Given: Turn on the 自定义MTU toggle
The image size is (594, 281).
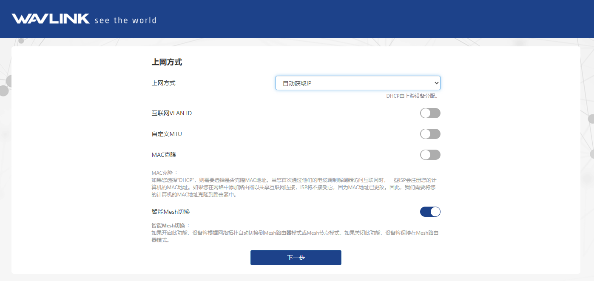Looking at the screenshot, I should 430,134.
